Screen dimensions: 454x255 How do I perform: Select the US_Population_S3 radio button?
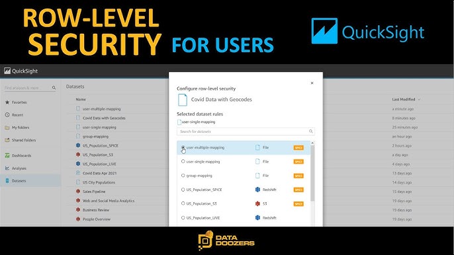[x=183, y=203]
